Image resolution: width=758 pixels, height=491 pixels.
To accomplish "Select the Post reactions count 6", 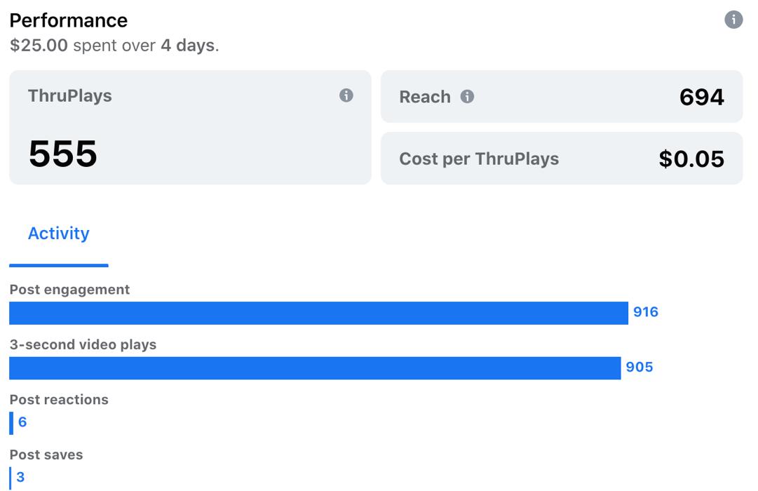I will point(22,422).
